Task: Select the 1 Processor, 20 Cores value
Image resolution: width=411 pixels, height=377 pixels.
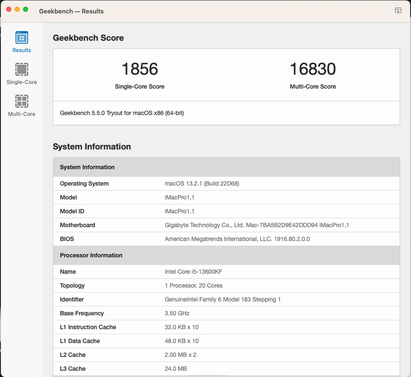Action: 193,286
